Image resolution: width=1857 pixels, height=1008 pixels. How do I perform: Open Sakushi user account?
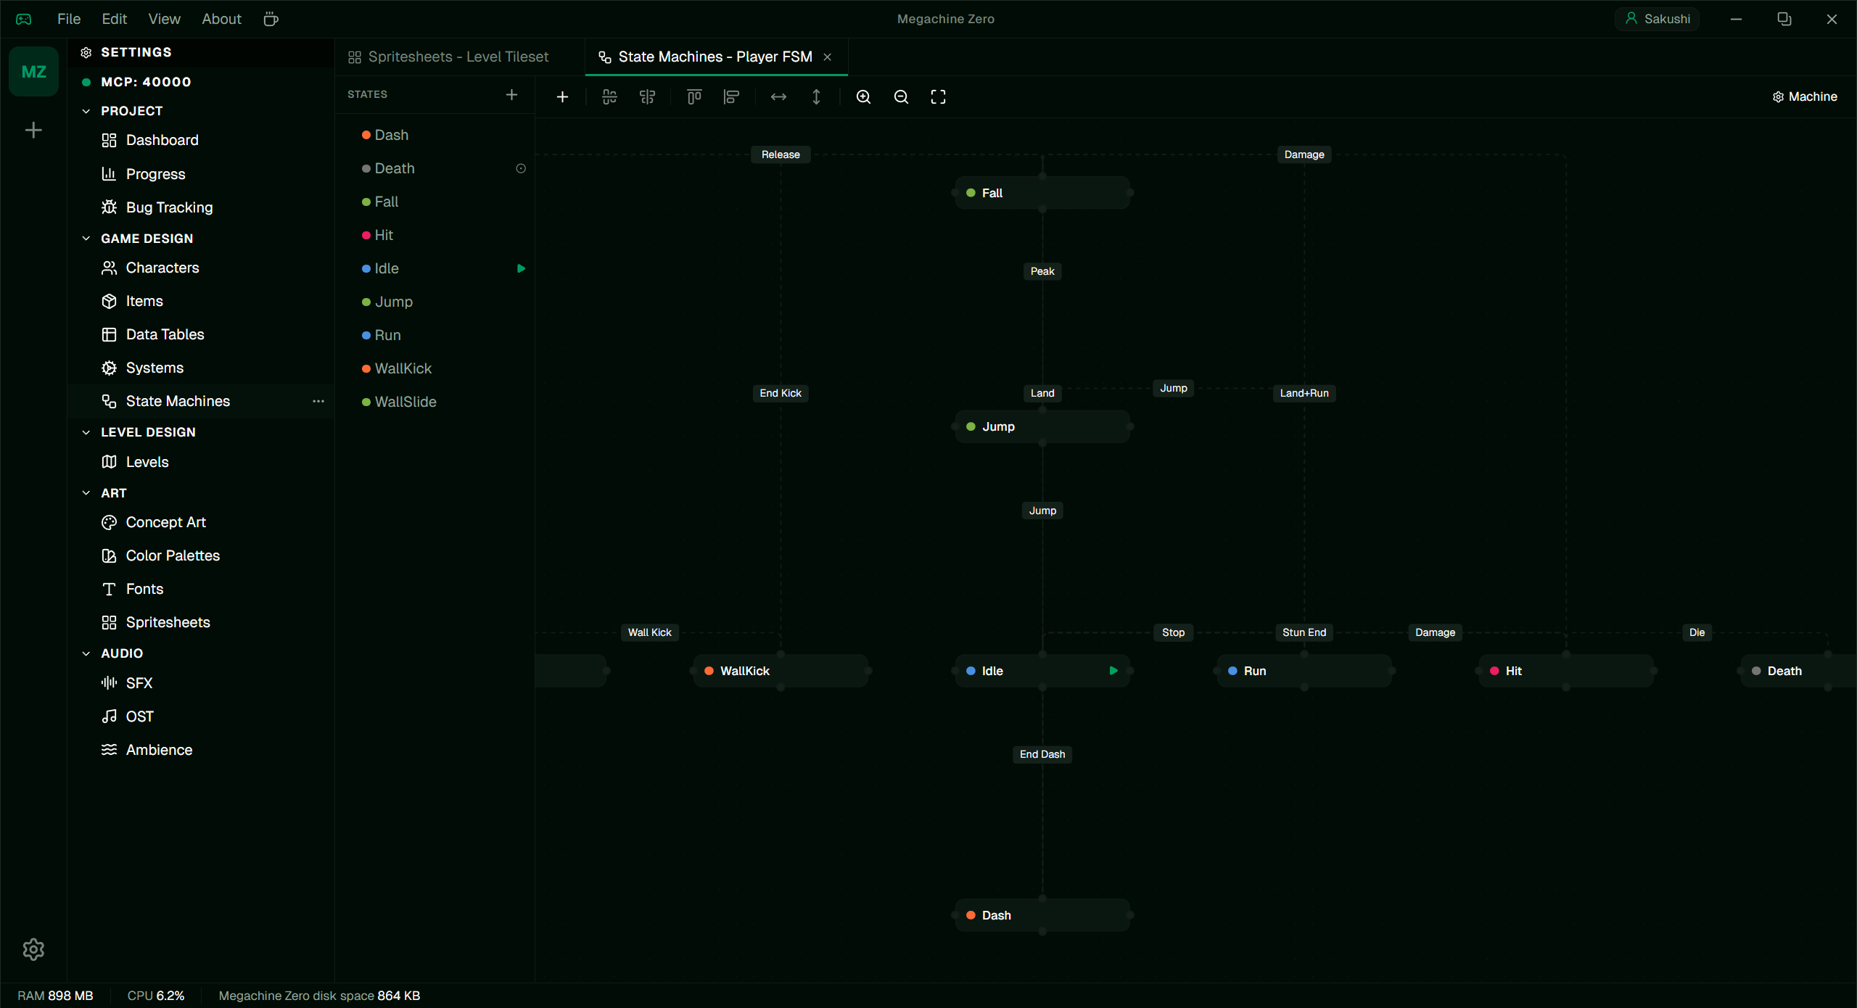tap(1658, 19)
